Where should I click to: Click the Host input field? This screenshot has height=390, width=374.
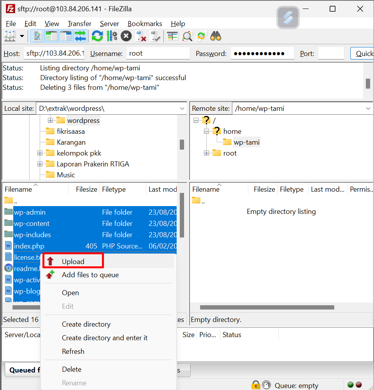[54, 53]
